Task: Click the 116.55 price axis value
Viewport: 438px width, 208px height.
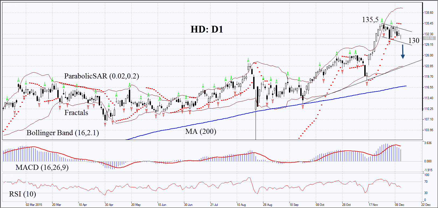Action: coord(429,87)
